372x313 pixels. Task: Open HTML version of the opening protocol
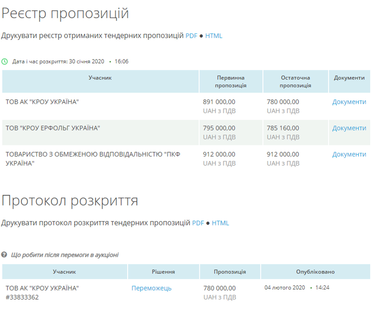pyautogui.click(x=220, y=223)
